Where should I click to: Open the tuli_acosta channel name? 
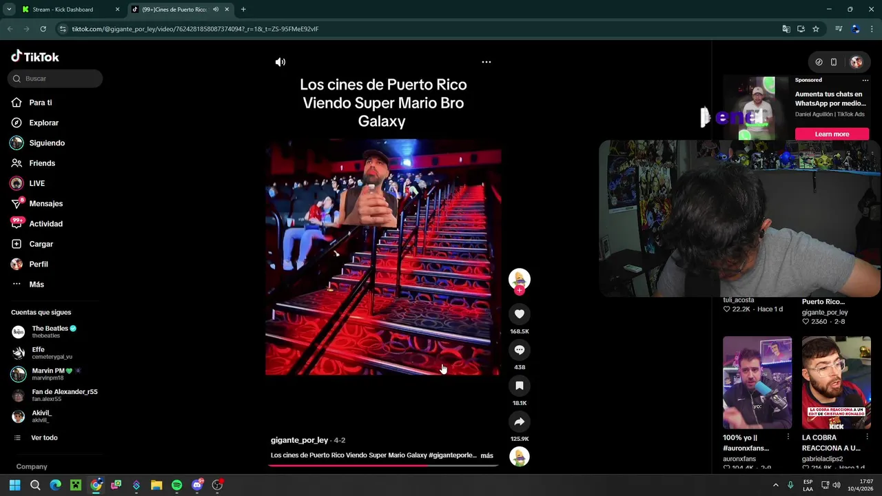tap(739, 300)
